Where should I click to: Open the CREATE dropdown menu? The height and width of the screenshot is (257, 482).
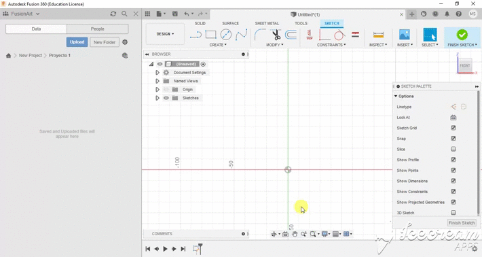[218, 45]
